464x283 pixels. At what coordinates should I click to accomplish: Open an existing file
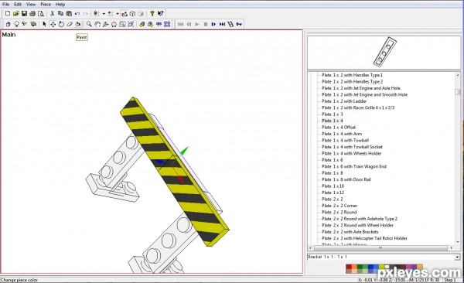16,14
